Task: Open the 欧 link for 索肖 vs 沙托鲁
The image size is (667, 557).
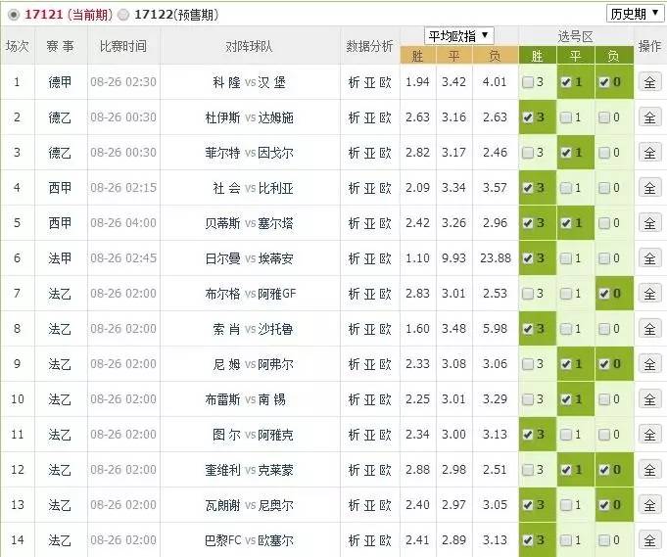Action: coord(386,329)
